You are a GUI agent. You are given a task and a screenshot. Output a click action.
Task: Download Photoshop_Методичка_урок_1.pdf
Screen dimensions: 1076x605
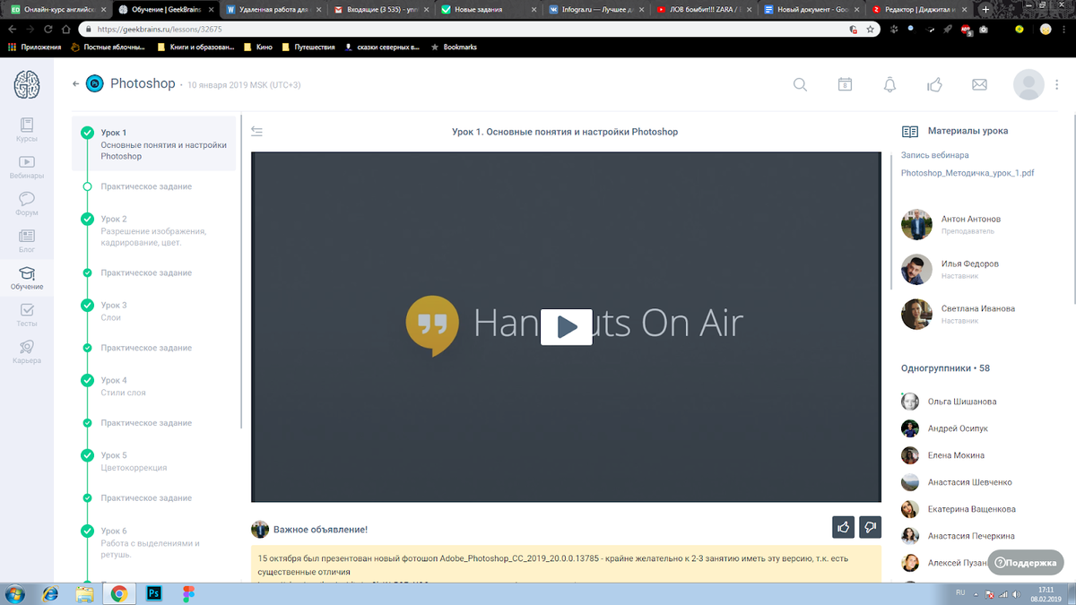[x=968, y=173]
